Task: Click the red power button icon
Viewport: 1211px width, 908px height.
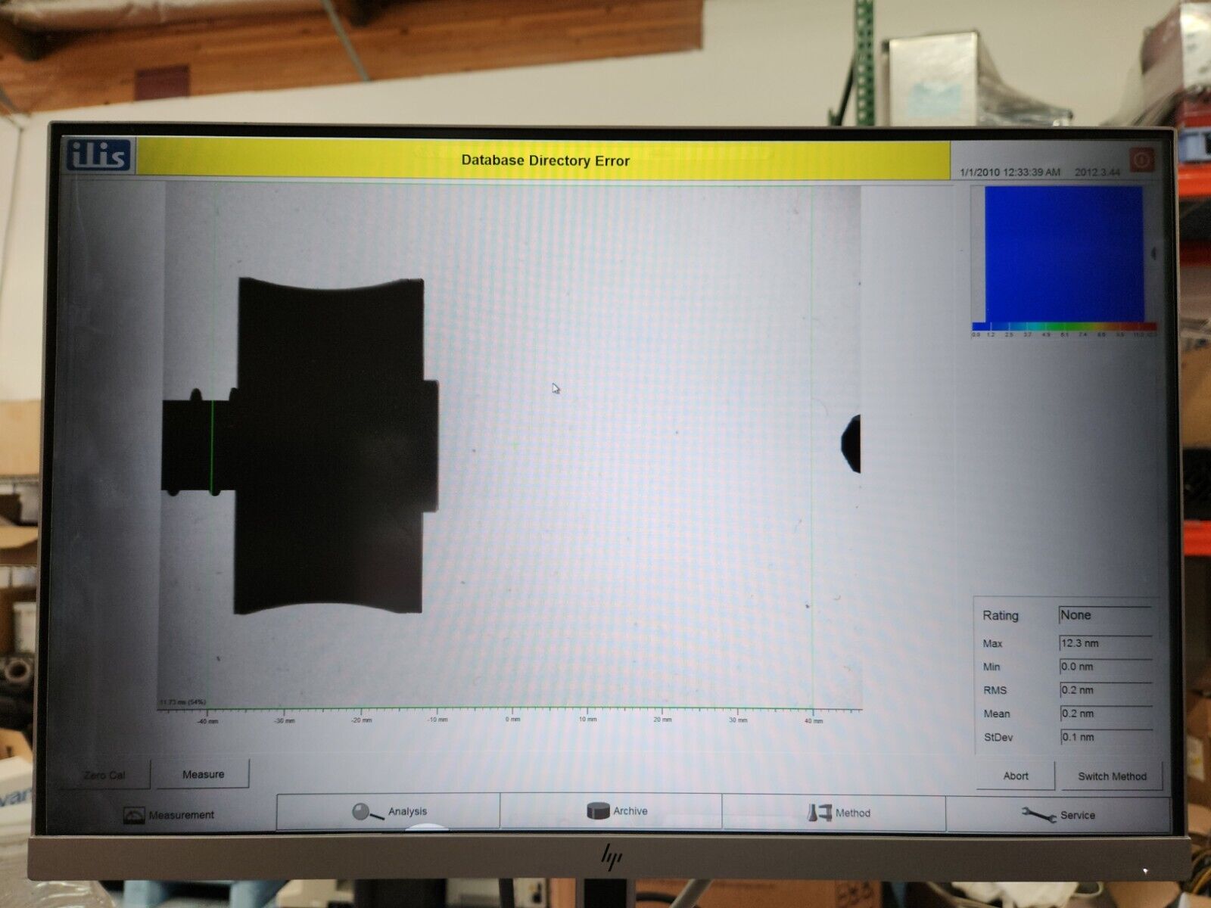Action: tap(1141, 160)
